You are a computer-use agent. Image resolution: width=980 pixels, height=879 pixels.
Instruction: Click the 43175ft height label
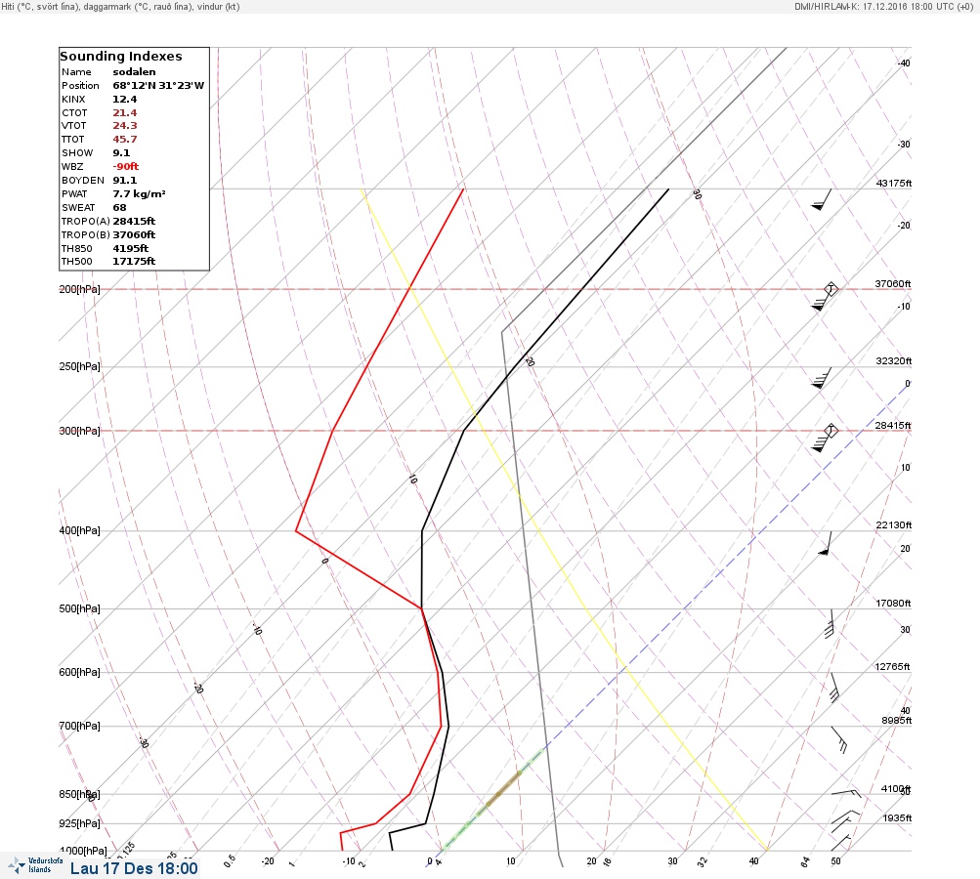click(x=894, y=183)
